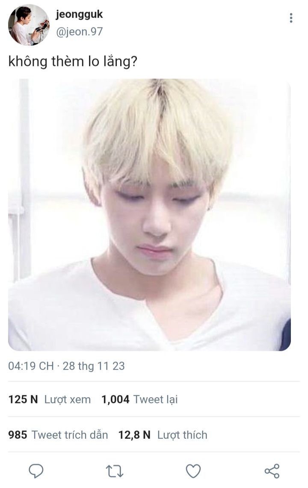View the 1,004 Tweet lại list
This screenshot has height=488, width=308.
pos(139,399)
